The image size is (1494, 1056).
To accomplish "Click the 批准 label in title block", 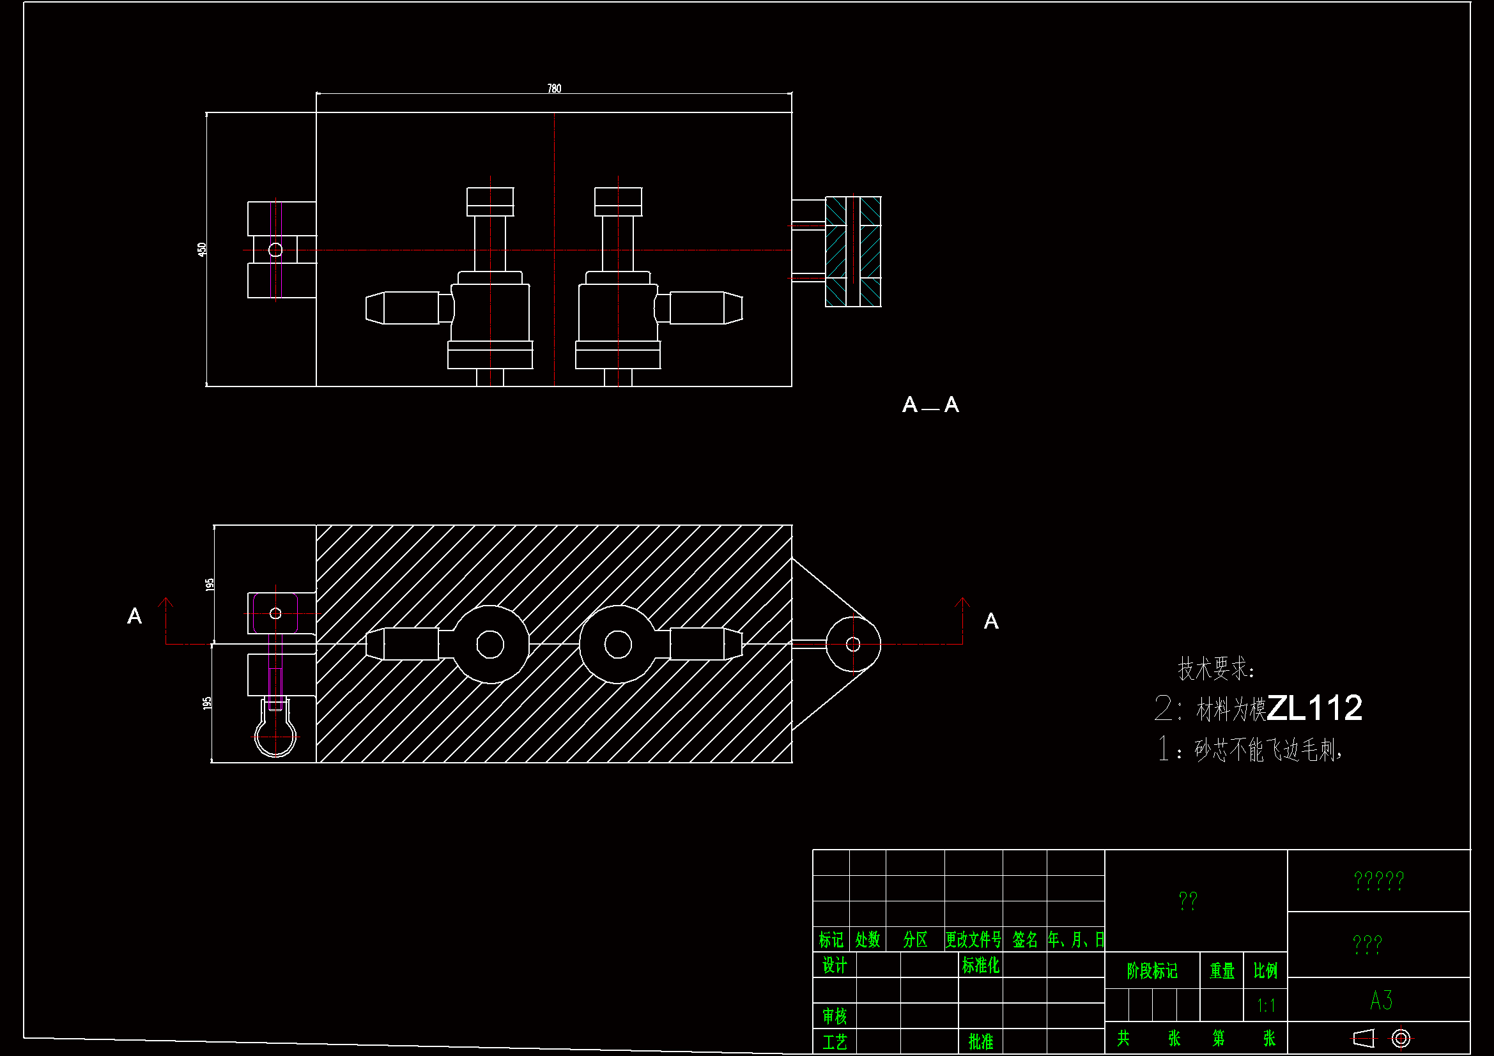I will tap(980, 1042).
